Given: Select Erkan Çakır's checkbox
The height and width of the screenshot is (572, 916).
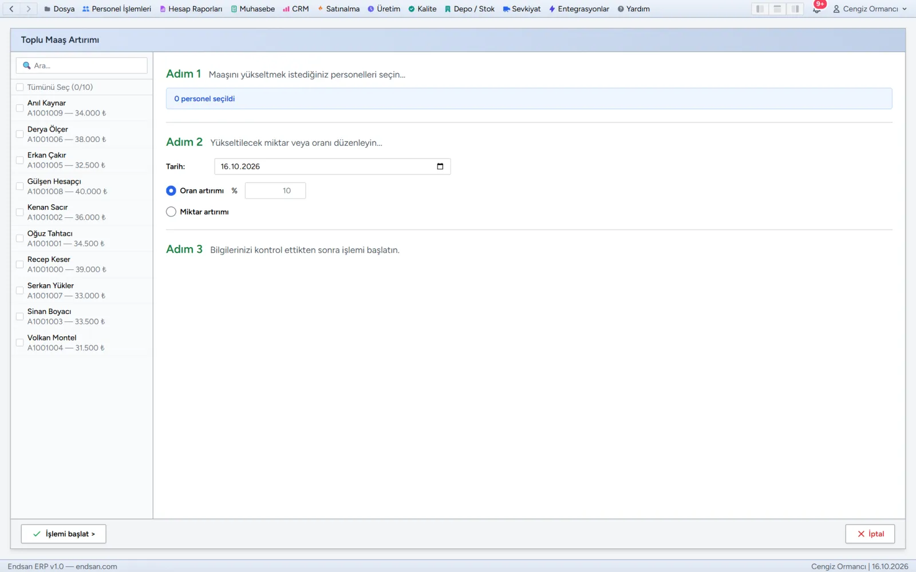Looking at the screenshot, I should [x=20, y=160].
